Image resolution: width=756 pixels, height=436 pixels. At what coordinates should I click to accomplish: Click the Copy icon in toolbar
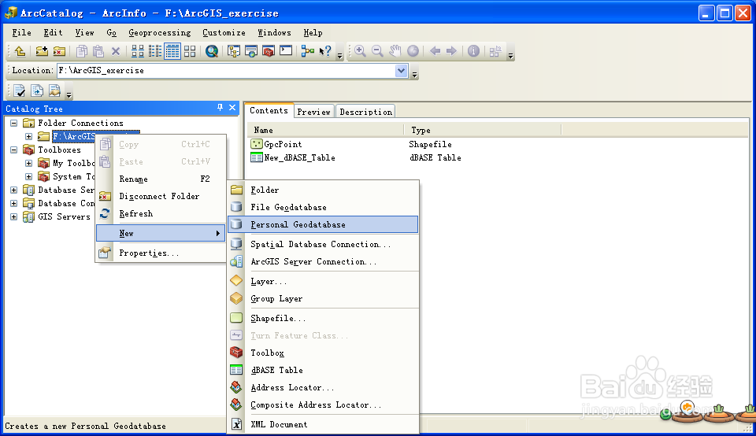point(82,51)
